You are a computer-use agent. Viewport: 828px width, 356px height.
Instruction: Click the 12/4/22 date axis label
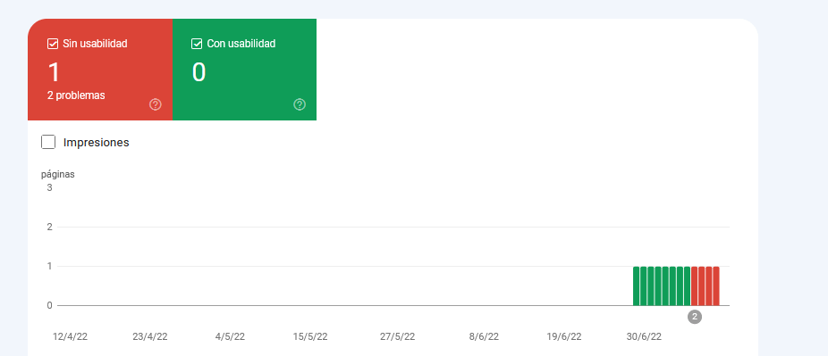(71, 337)
